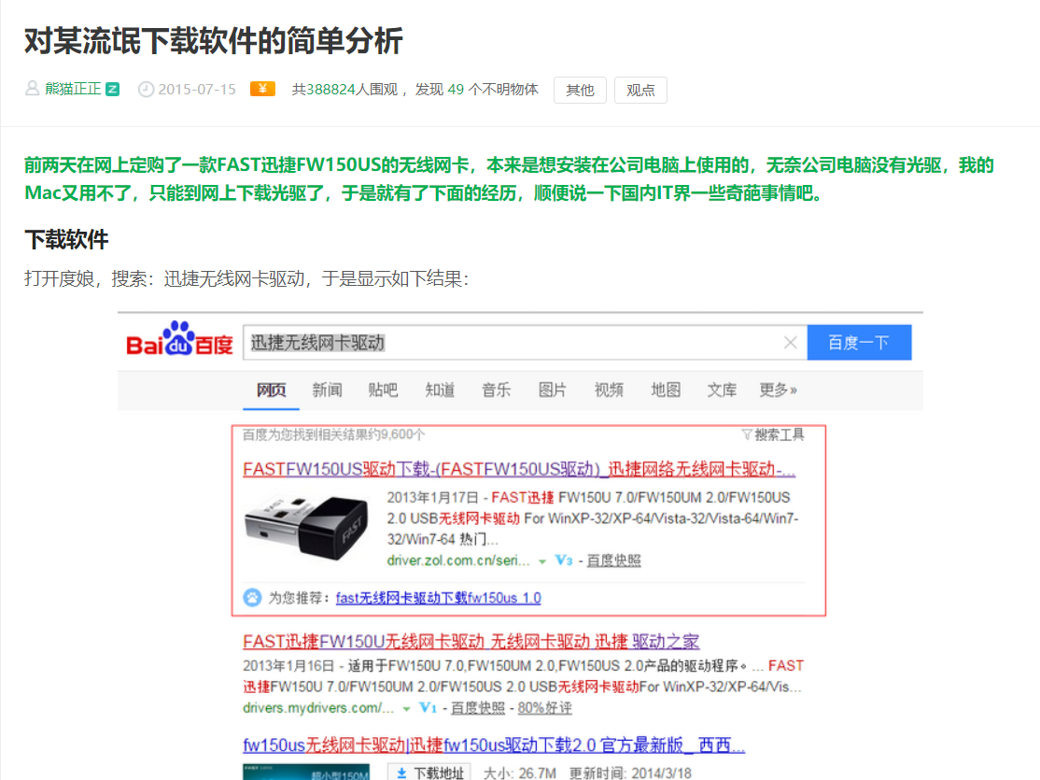Screen dimensions: 1040x780
Task: Click the orange ¥ reward badge
Action: (262, 89)
